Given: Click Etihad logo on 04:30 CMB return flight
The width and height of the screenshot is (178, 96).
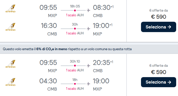Looking at the screenshot, I should 10,82.
